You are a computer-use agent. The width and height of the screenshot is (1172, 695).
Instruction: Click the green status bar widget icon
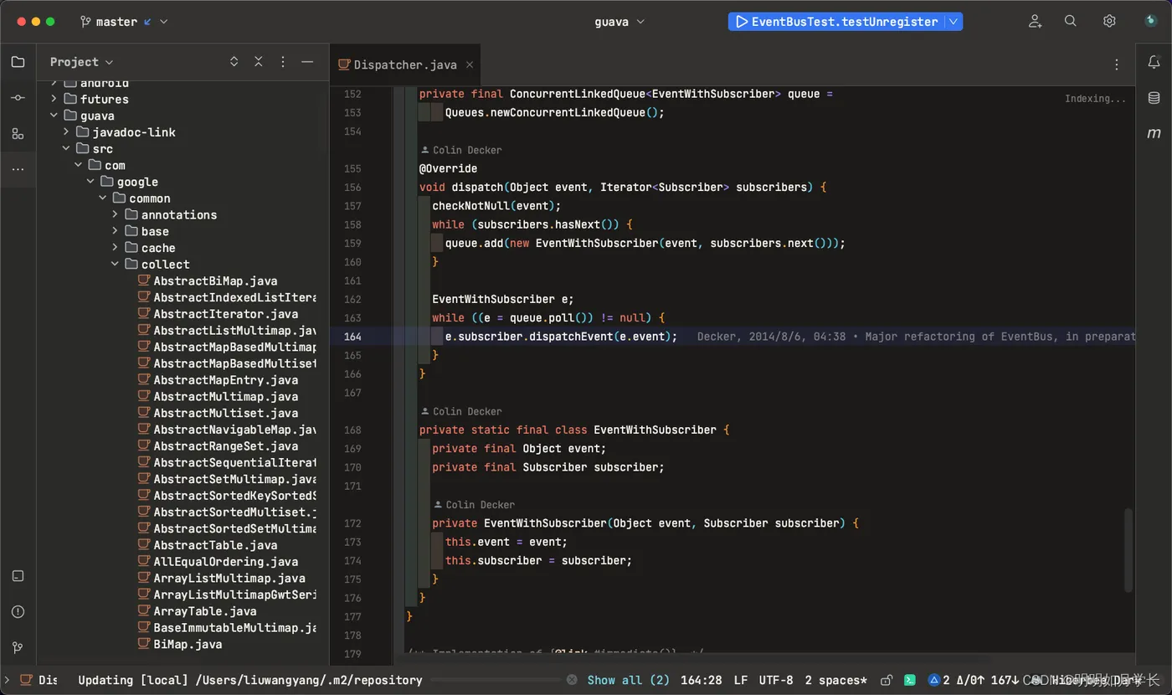[910, 680]
